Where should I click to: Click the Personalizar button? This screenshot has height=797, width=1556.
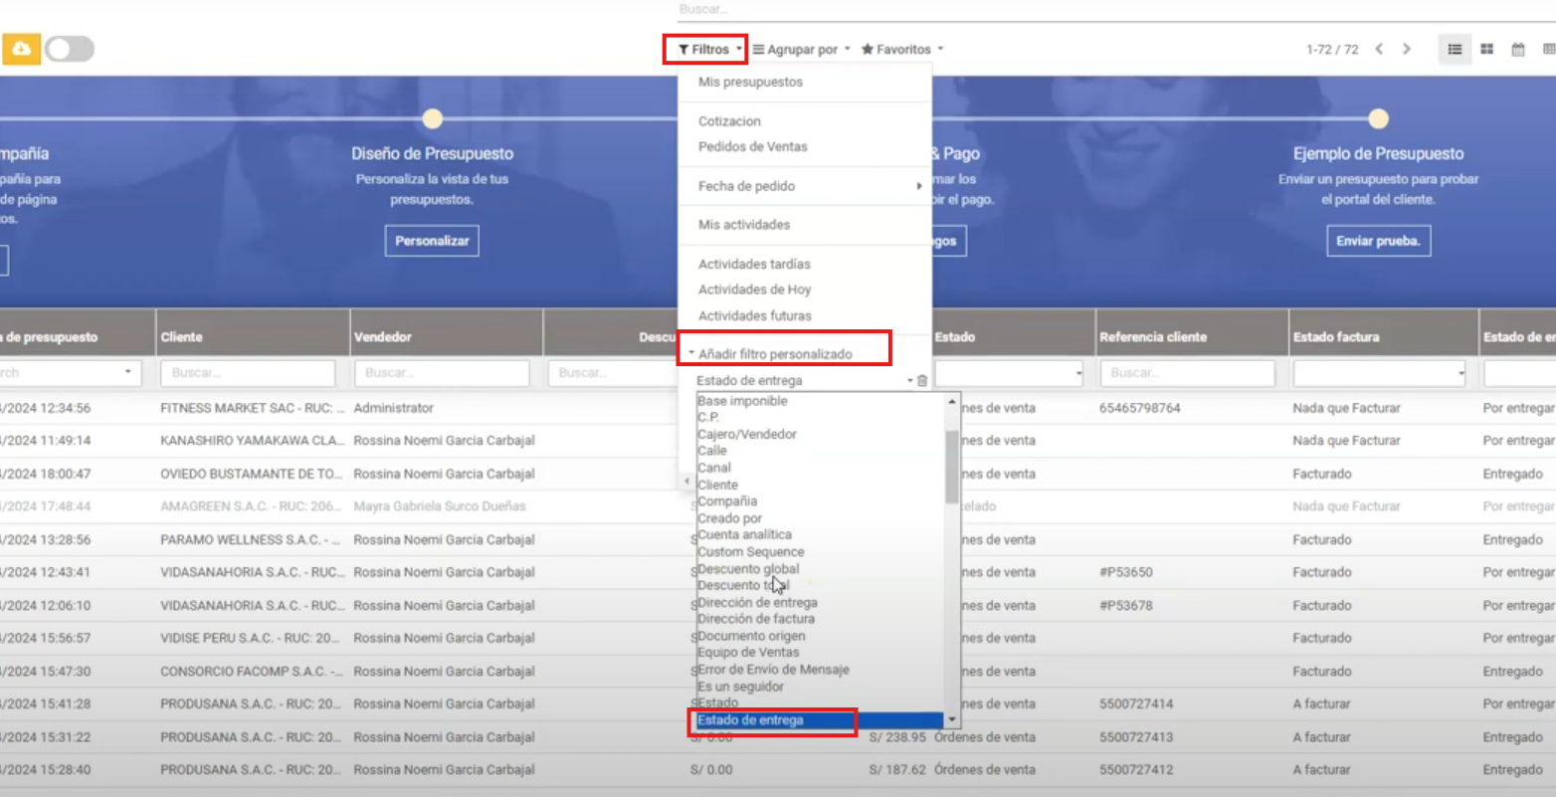coord(432,241)
